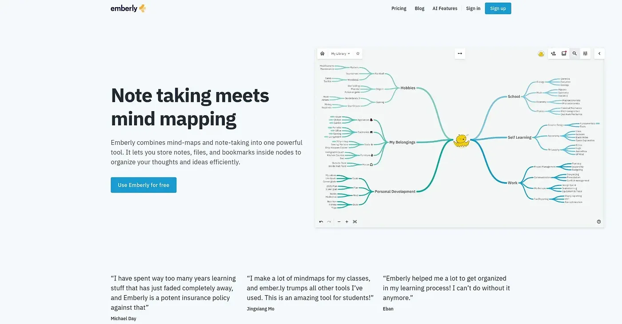The width and height of the screenshot is (622, 324).
Task: Zoom in with the plus icon
Action: click(x=347, y=221)
